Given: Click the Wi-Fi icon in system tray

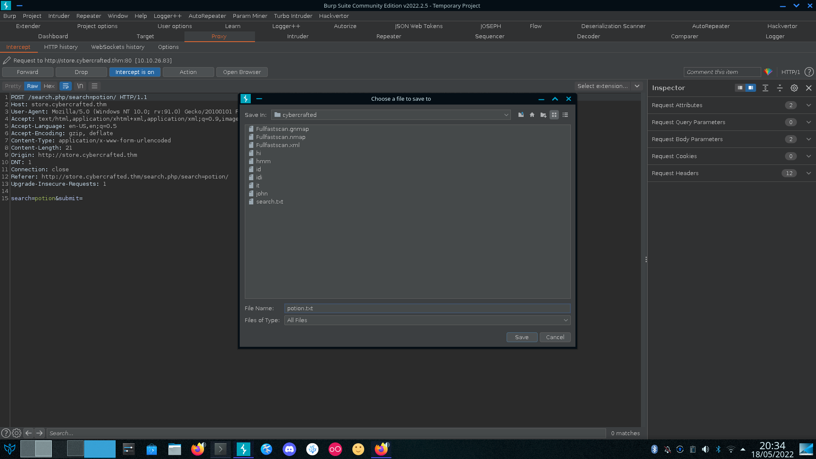Looking at the screenshot, I should click(x=731, y=449).
